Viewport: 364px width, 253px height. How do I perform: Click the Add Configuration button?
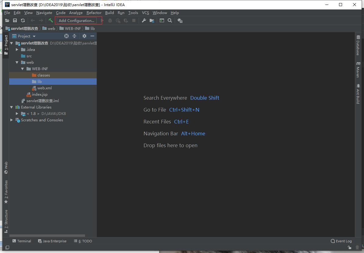coord(77,20)
